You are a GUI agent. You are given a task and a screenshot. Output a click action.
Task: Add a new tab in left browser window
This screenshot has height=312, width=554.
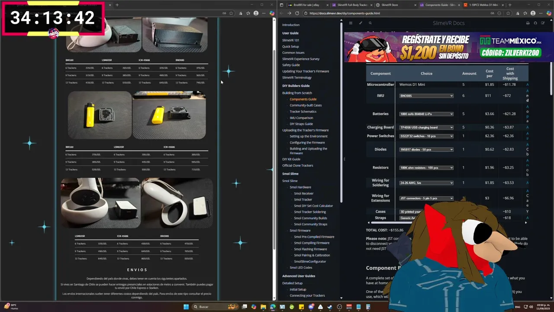click(x=117, y=5)
